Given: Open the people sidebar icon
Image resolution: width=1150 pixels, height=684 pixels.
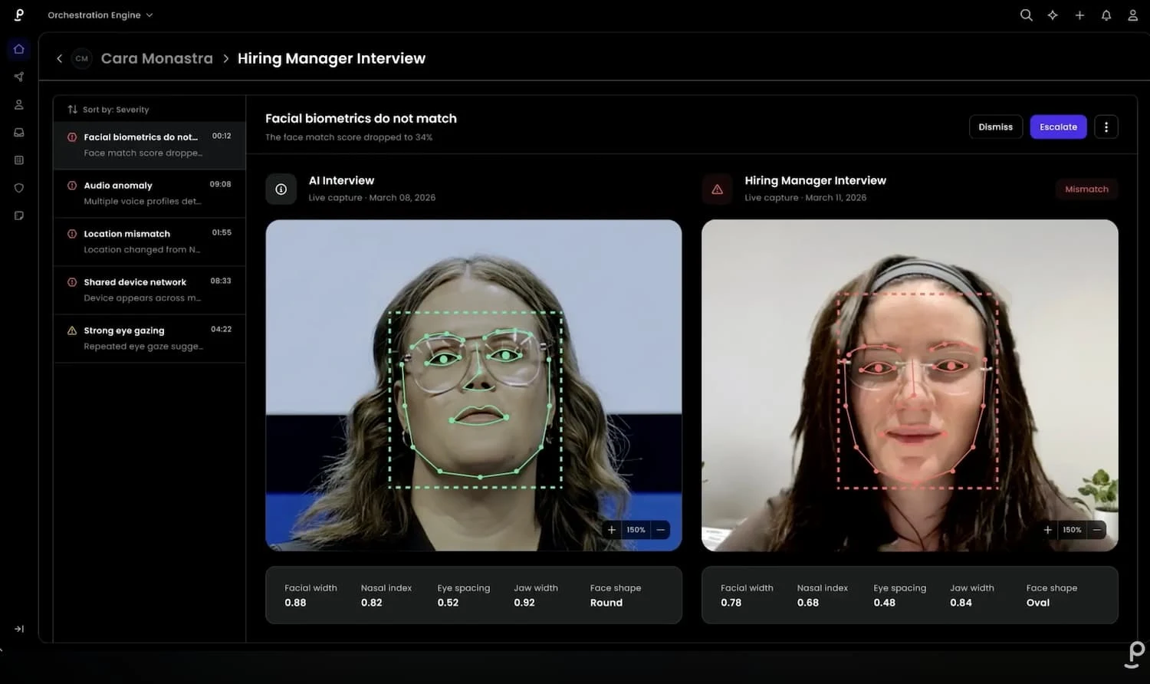Looking at the screenshot, I should [19, 104].
